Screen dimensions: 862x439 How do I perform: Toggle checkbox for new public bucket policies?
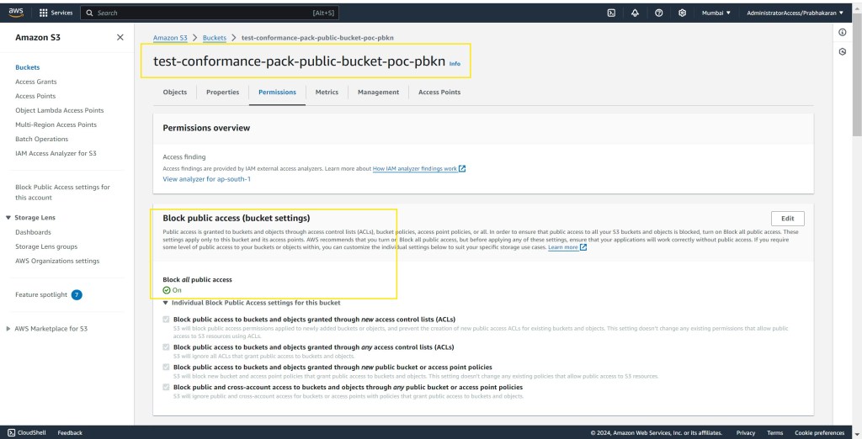point(165,367)
